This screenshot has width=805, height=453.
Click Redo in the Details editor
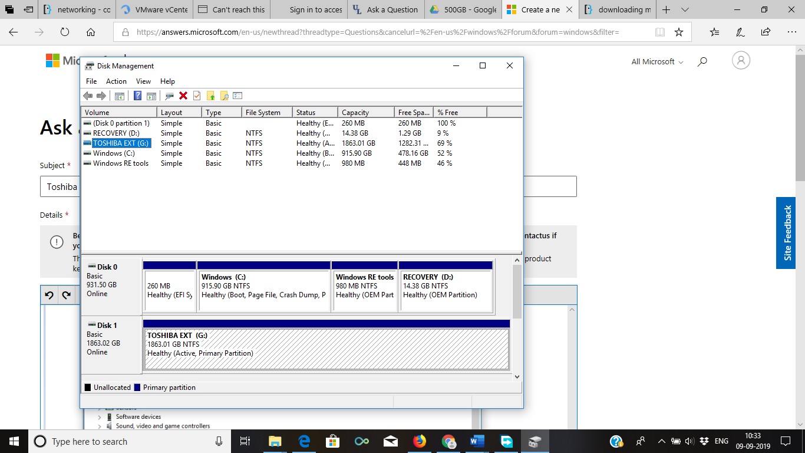pos(66,295)
